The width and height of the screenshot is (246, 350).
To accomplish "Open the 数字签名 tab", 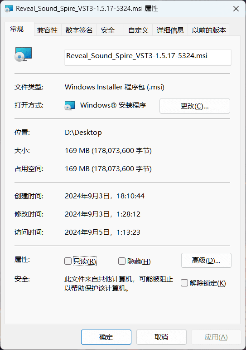I will point(79,30).
